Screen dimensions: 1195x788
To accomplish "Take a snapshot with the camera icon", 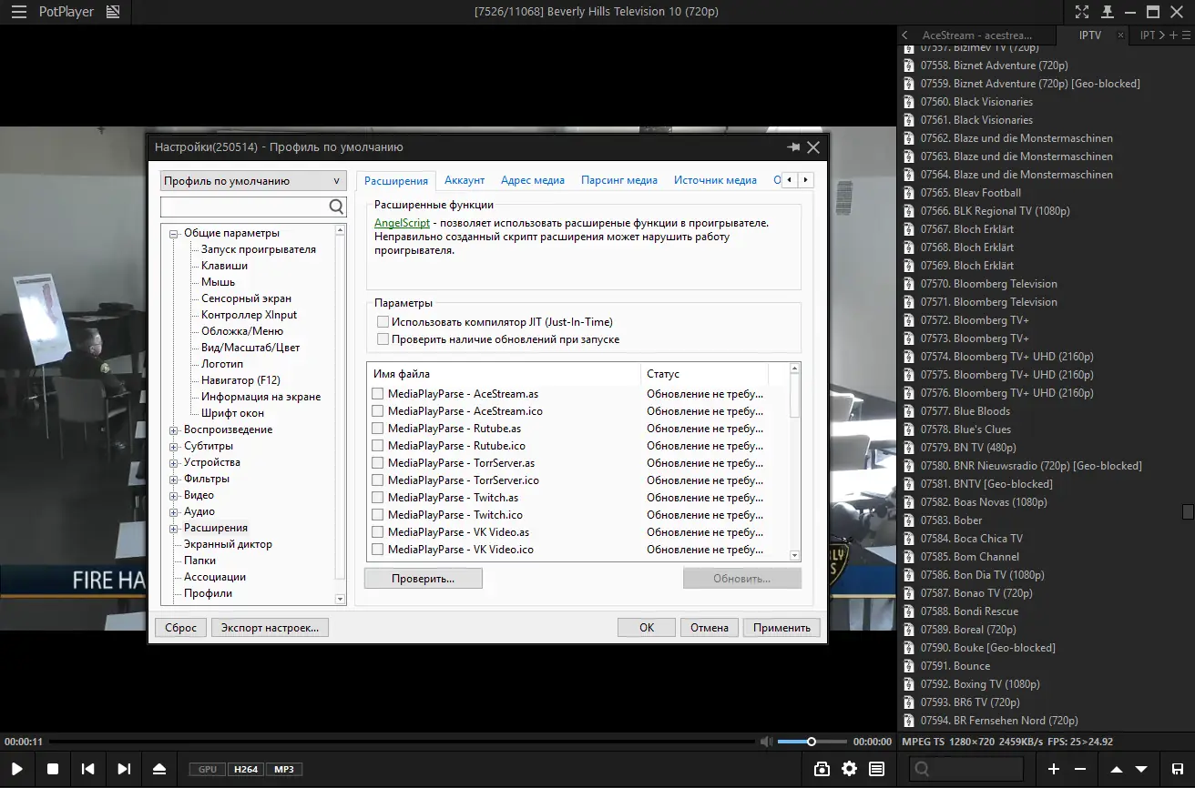I will coord(822,769).
